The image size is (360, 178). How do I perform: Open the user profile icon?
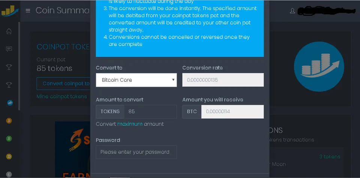(x=292, y=11)
